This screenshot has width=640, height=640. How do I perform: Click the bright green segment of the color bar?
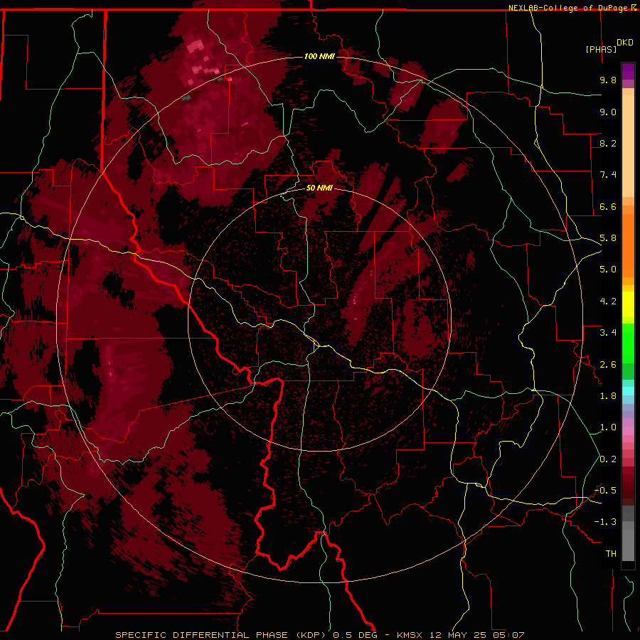(x=628, y=343)
